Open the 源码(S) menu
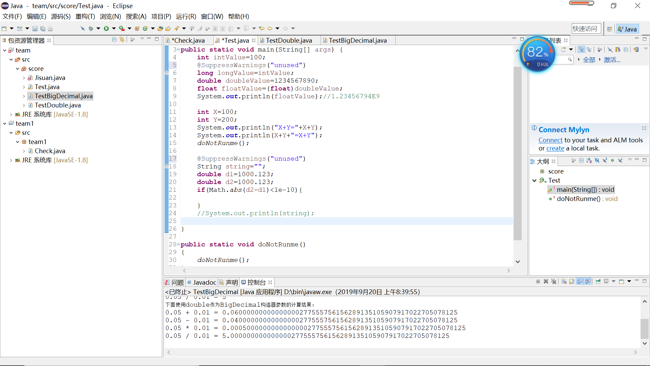Screen dimensions: 650x366 [x=61, y=16]
